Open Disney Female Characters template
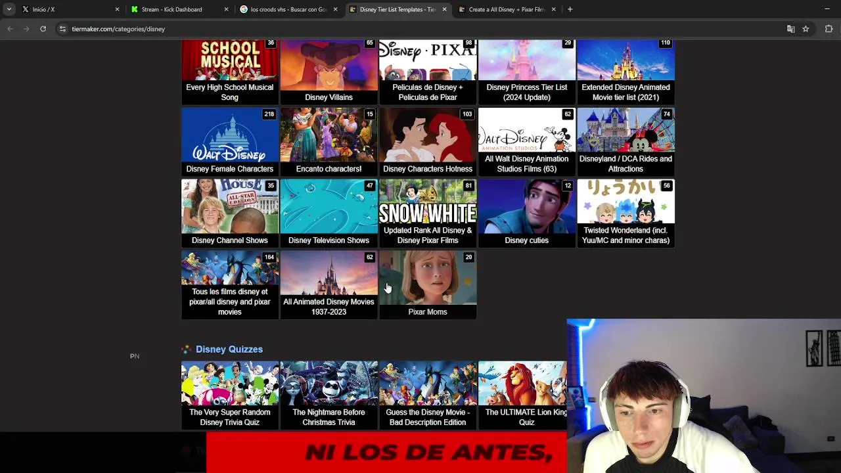 [229, 142]
